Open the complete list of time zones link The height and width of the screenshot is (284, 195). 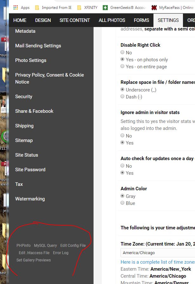pyautogui.click(x=158, y=262)
